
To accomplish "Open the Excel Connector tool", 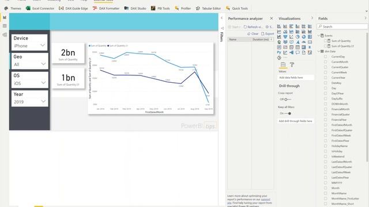I will pos(40,8).
